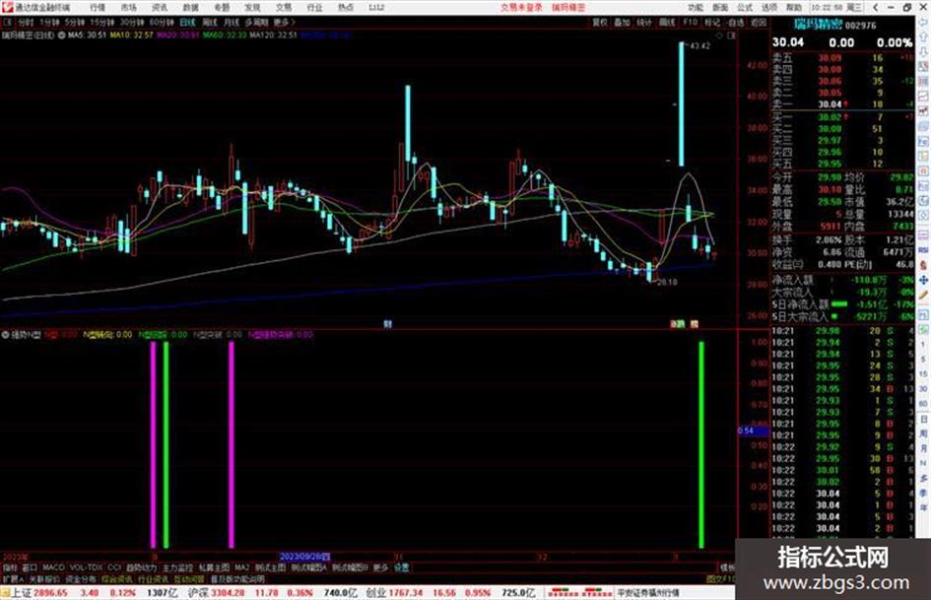The image size is (931, 600).
Task: Open the 发现 menu in the top bar
Action: (252, 7)
